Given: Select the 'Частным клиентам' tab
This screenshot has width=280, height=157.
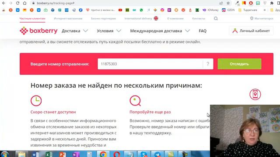Looking at the screenshot, I should point(32,18).
